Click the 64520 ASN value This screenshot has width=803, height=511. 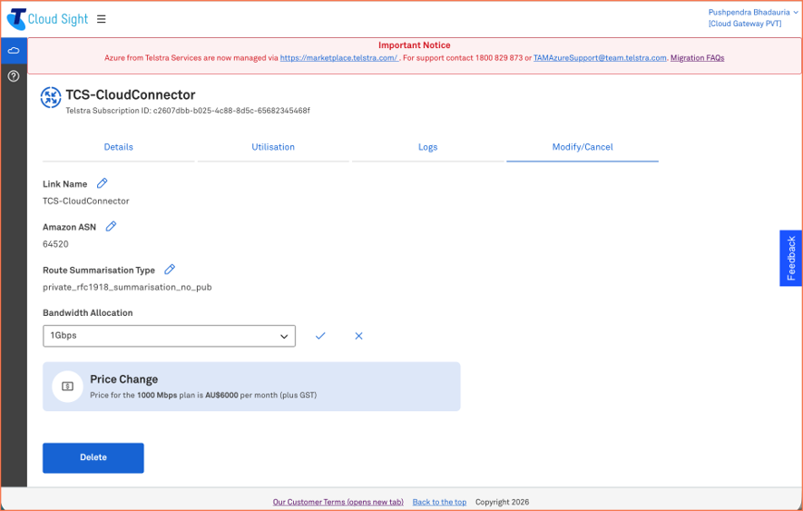tap(55, 244)
